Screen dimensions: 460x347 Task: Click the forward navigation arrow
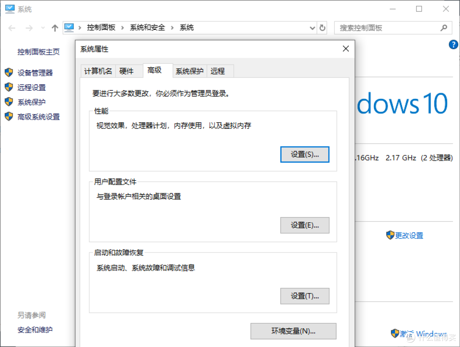point(29,28)
